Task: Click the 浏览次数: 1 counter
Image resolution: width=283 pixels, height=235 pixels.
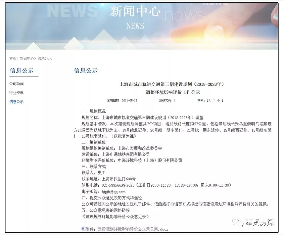Action: (167, 101)
